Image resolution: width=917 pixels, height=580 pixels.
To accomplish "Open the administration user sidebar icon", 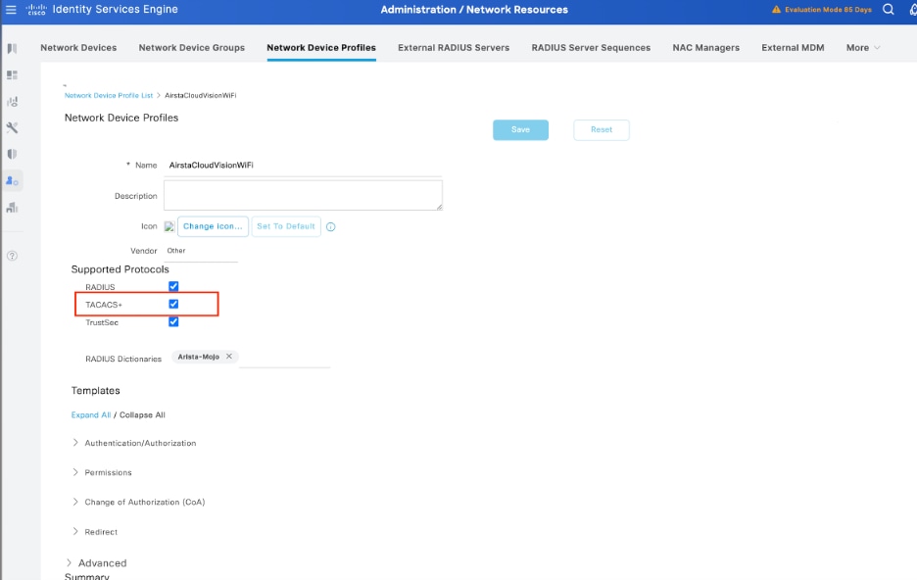I will click(x=12, y=180).
